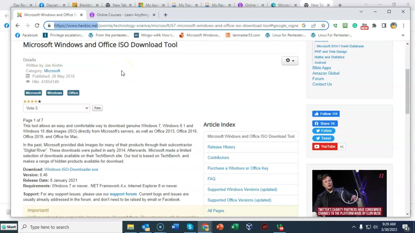Click the Twitter Follow button
This screenshot has width=415, height=233.
tap(324, 131)
